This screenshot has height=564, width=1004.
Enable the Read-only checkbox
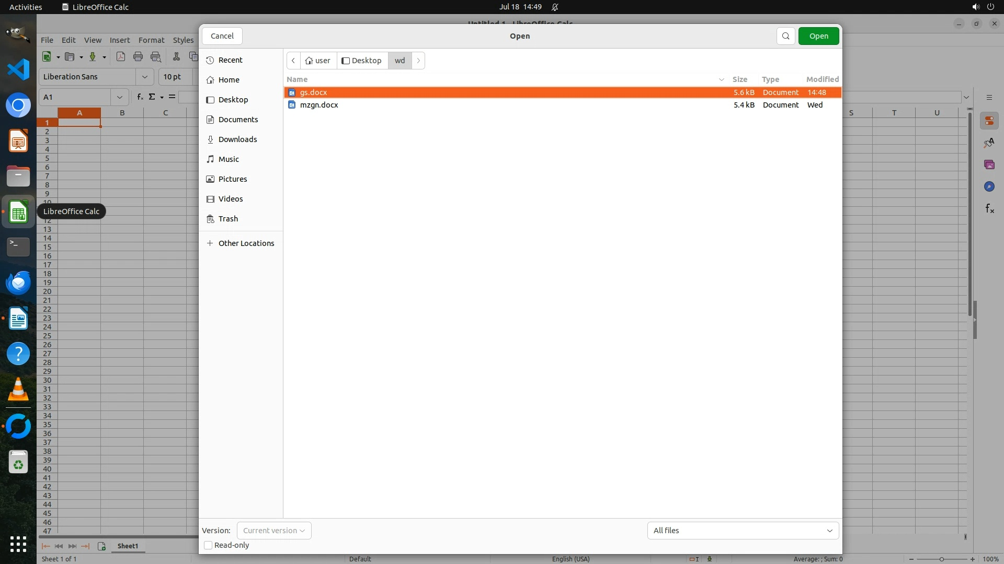click(208, 545)
